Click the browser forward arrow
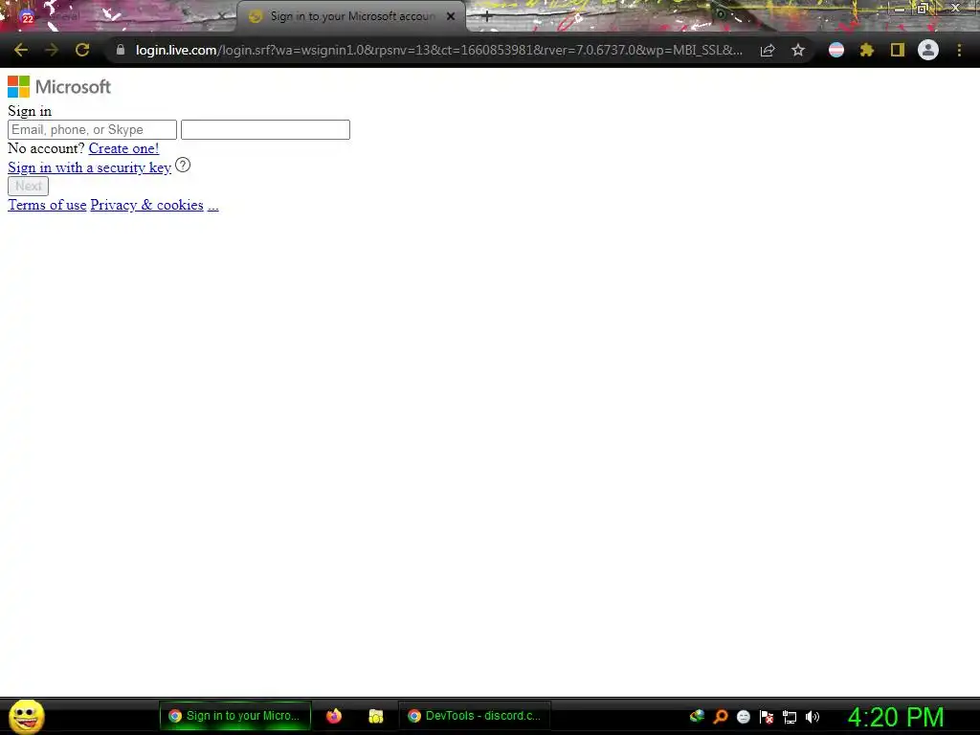The width and height of the screenshot is (980, 735). (52, 50)
